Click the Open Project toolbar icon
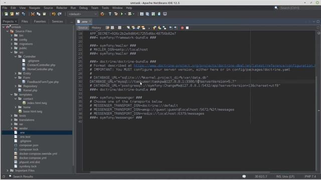 18,14
